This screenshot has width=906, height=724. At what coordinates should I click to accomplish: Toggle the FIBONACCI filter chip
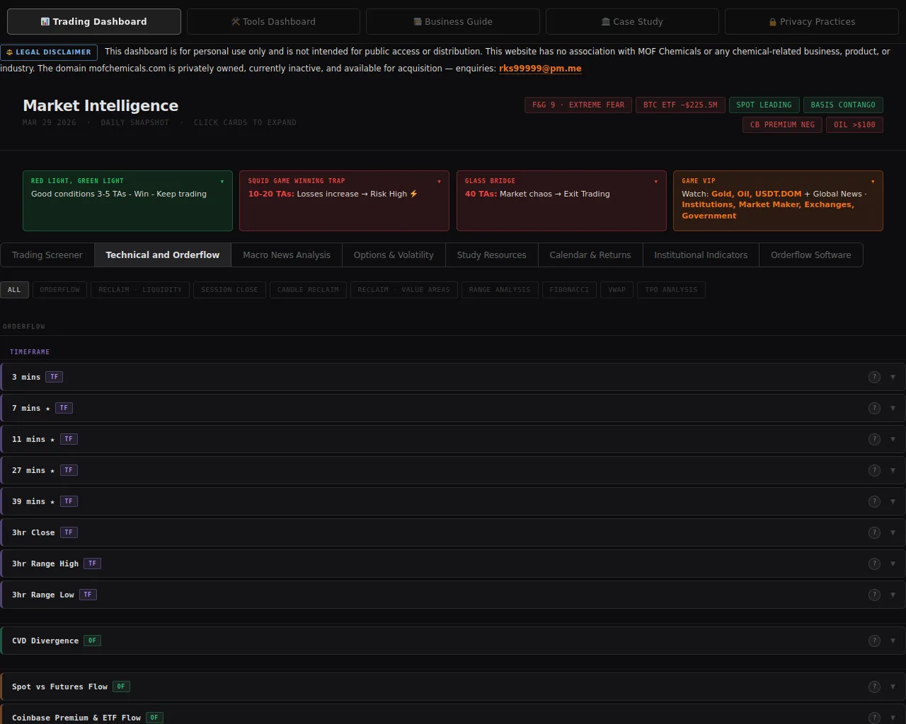tap(569, 290)
